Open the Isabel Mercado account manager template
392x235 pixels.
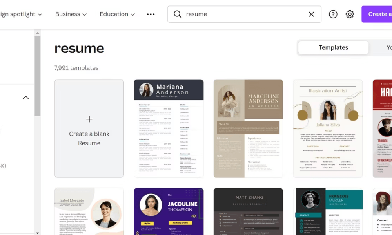[x=89, y=211]
